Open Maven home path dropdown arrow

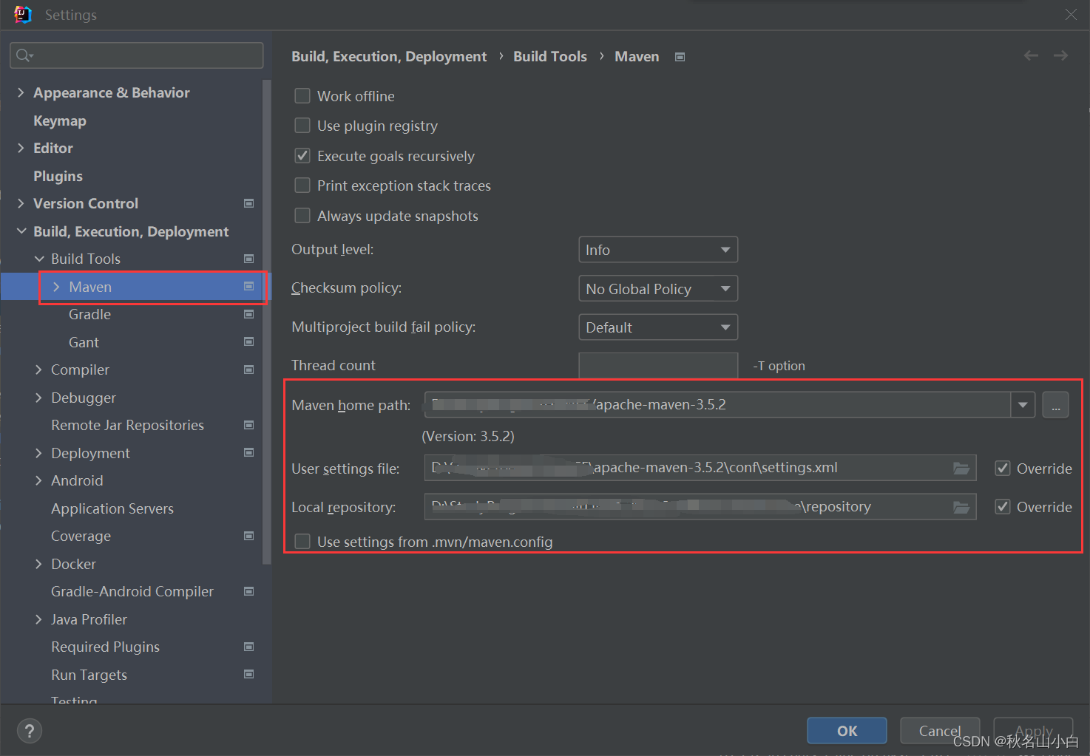pos(1023,405)
